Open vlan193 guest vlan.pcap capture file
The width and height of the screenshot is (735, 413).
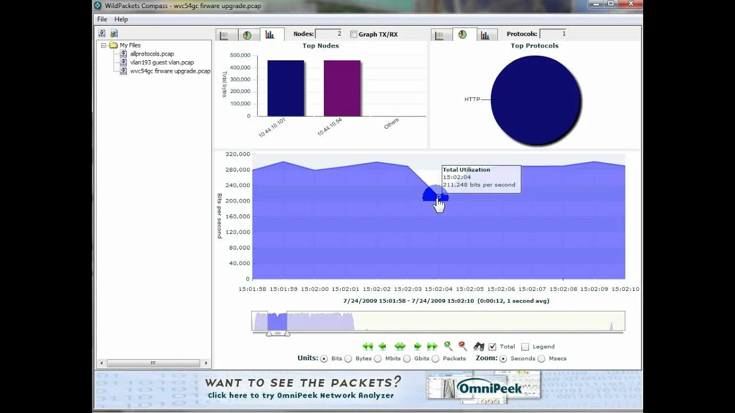[x=161, y=63]
